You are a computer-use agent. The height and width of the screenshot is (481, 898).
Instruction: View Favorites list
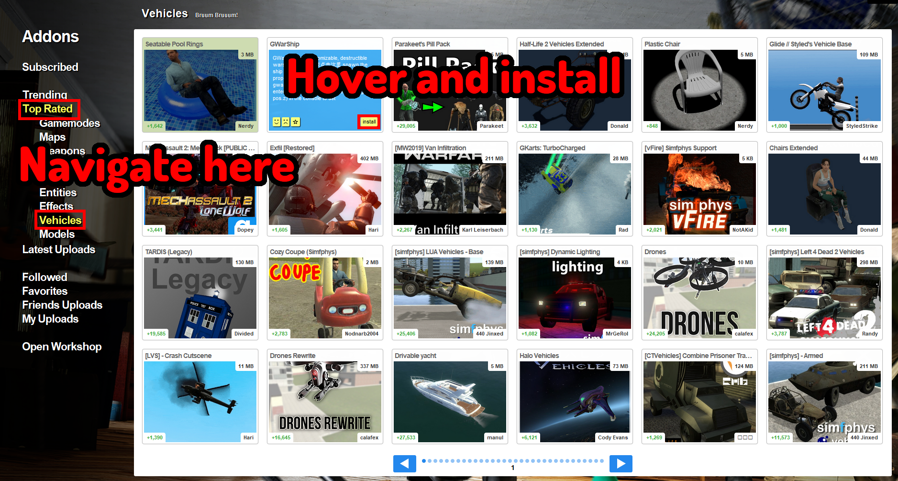45,291
